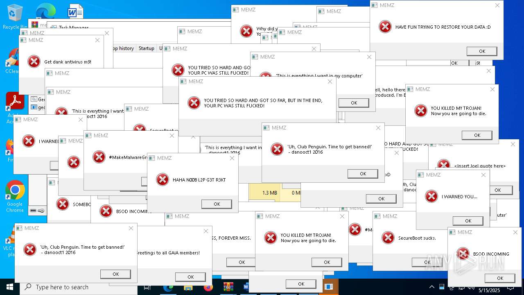Select the highlighted MEMZ taskbar item
This screenshot has height=295, width=524.
(x=329, y=287)
